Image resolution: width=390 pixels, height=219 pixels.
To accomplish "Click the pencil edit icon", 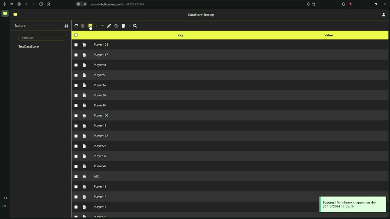I will [109, 26].
